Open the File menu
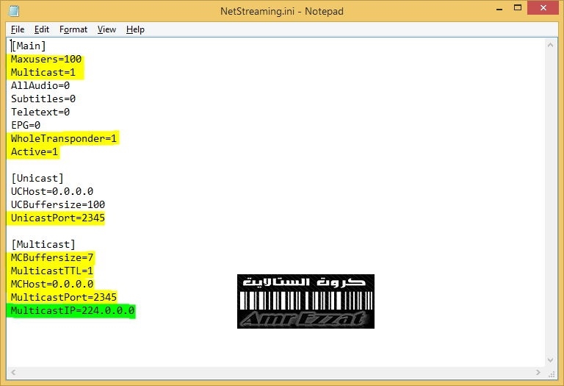 tap(18, 29)
